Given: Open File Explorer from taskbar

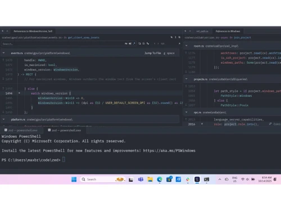Looking at the screenshot, I should click(150, 179).
